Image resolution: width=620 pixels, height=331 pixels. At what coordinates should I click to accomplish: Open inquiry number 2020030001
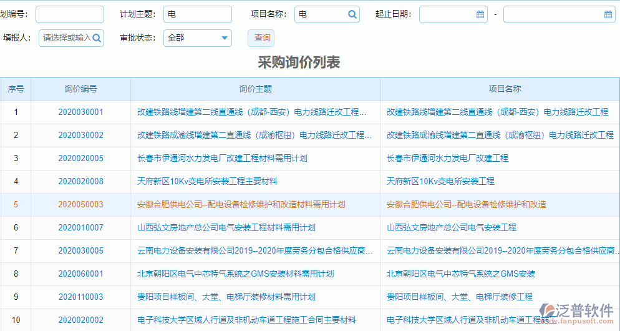pos(80,112)
